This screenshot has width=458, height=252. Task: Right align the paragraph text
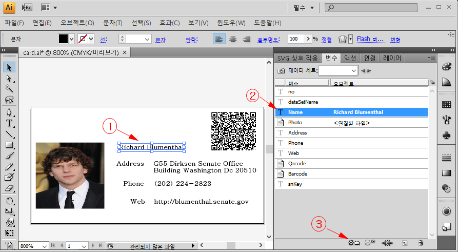click(247, 39)
